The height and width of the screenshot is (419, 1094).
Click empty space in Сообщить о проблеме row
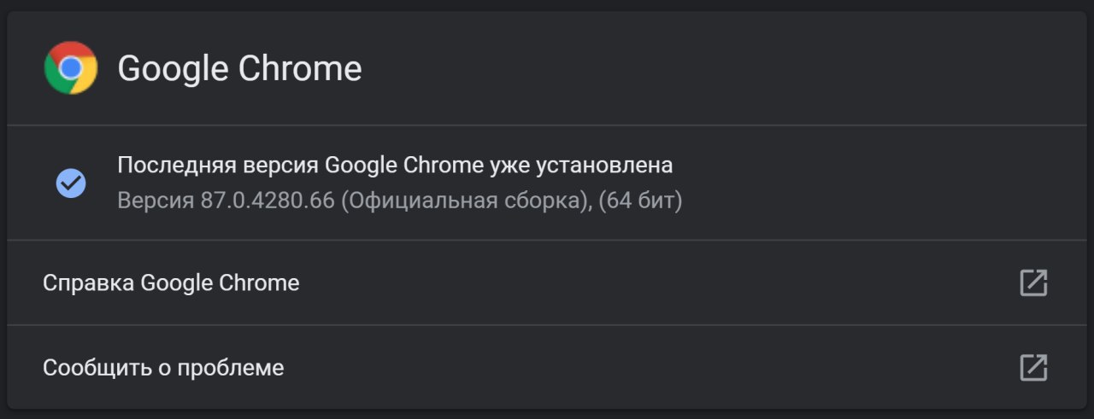coord(650,368)
